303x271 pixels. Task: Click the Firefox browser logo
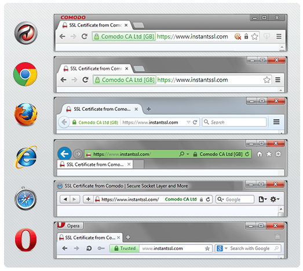tap(25, 114)
